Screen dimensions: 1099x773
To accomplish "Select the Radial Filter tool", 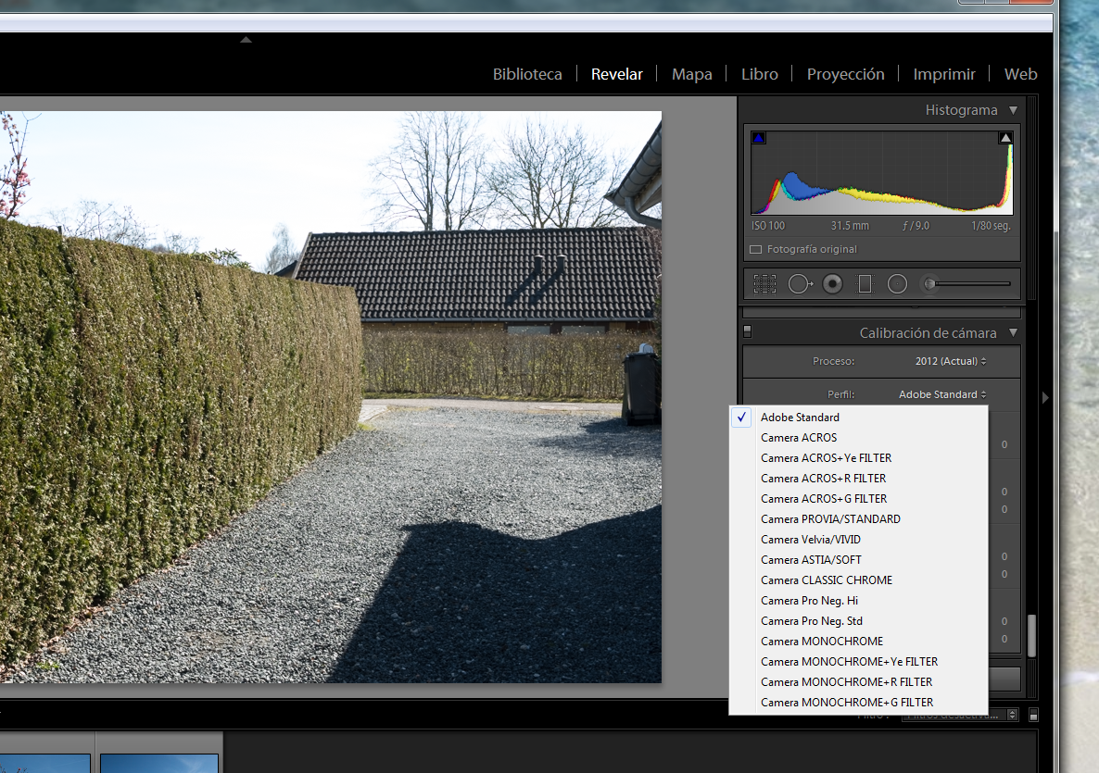I will [897, 283].
